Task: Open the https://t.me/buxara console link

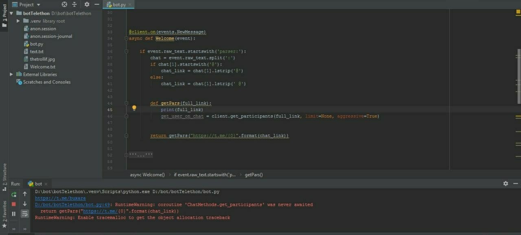Action: pyautogui.click(x=60, y=198)
